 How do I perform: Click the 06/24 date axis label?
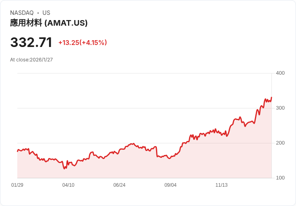pos(119,185)
